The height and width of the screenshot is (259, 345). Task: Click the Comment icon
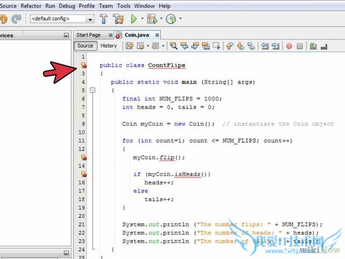[313, 46]
